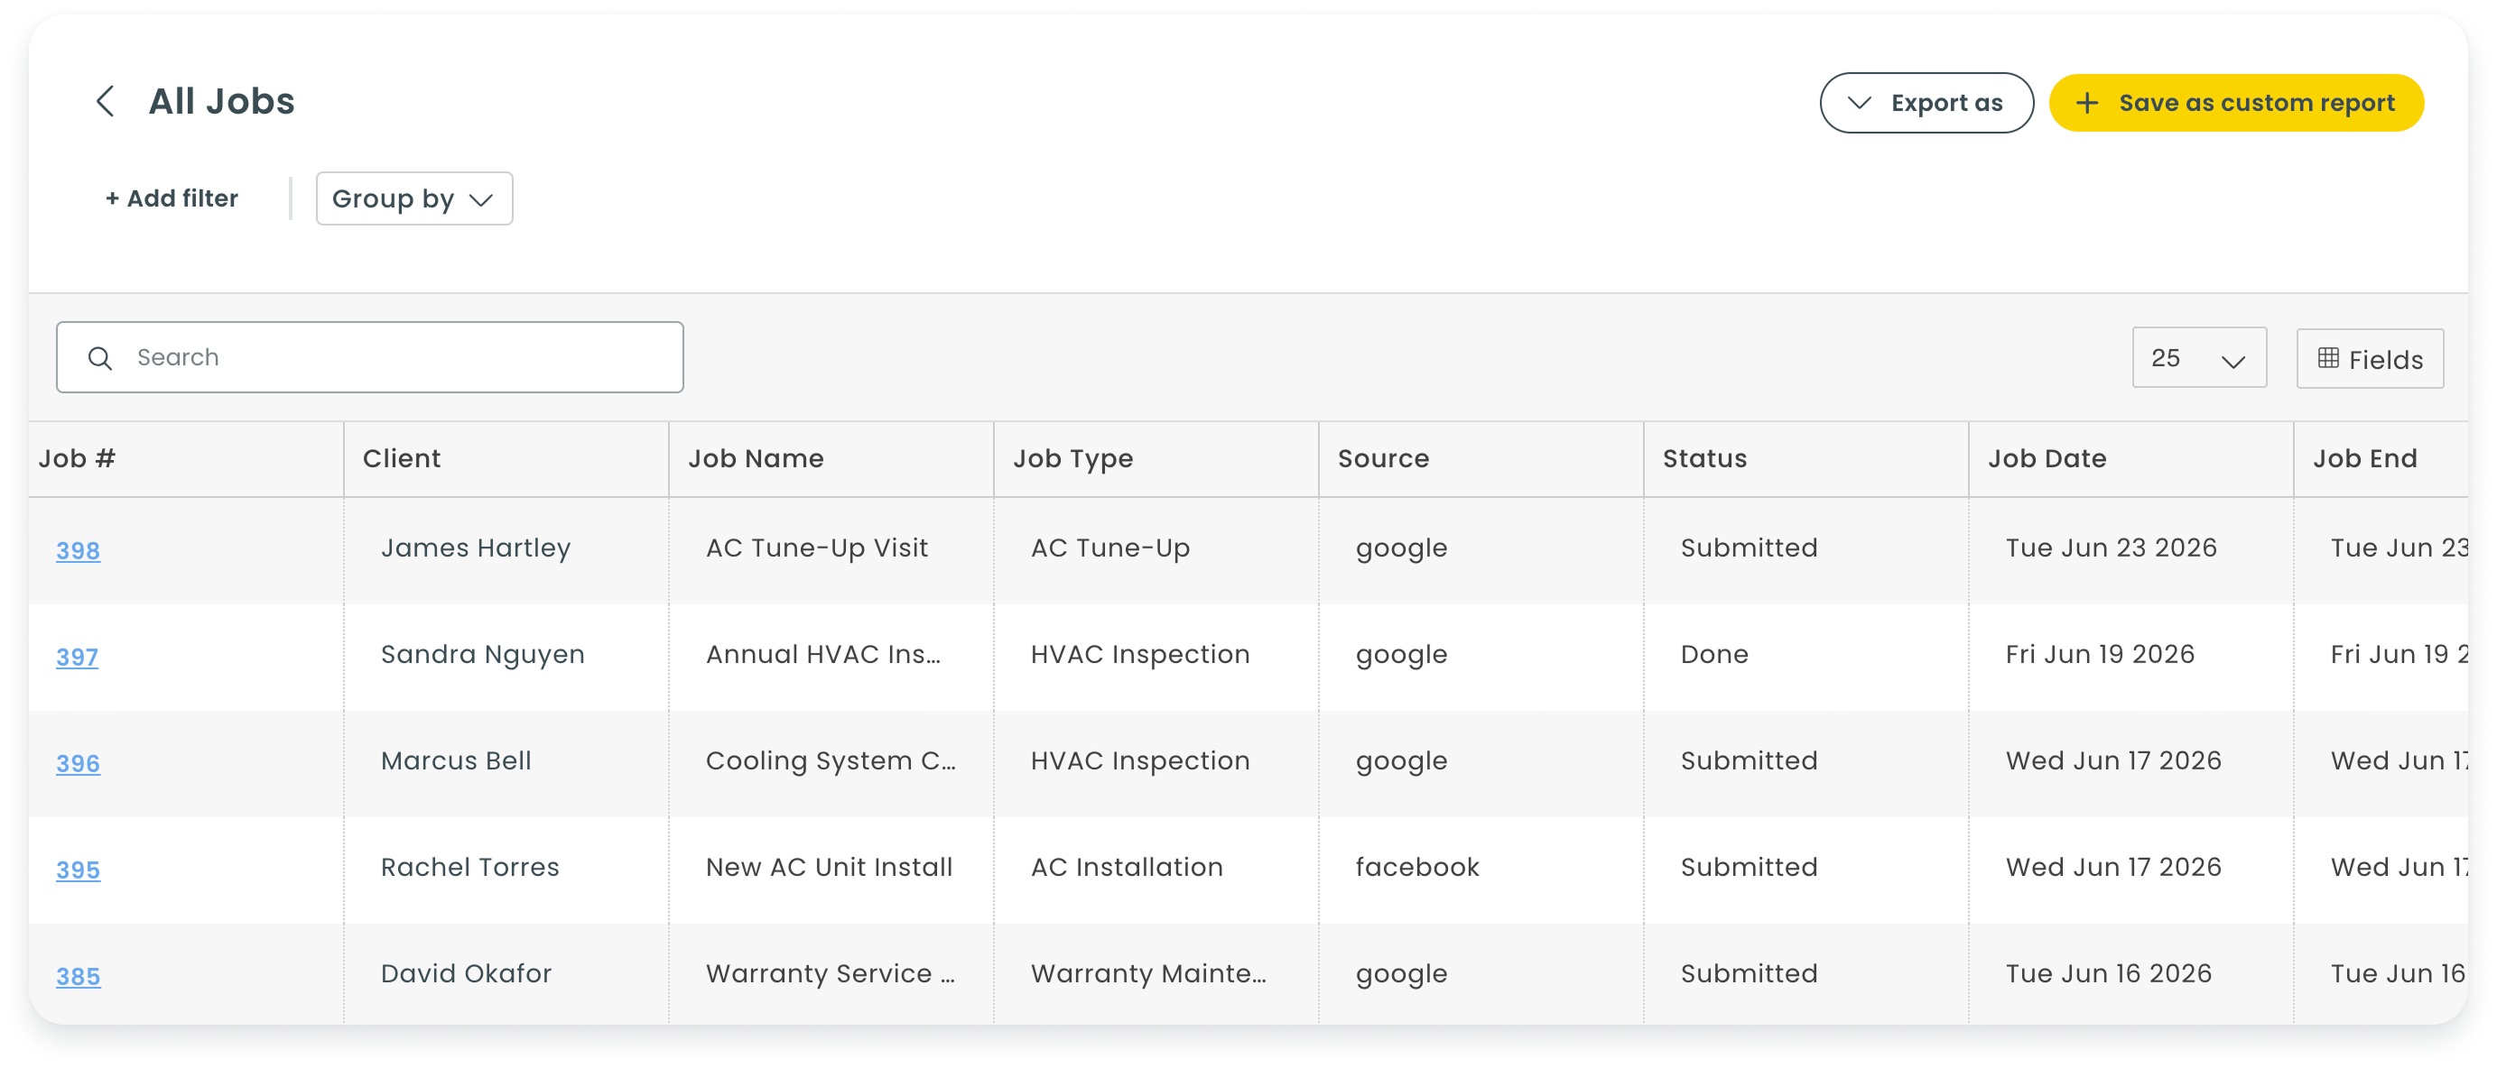
Task: Click the chevron icon on Export as
Action: [x=1858, y=103]
